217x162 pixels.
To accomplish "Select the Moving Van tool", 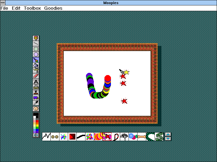I will pyautogui.click(x=36, y=97).
